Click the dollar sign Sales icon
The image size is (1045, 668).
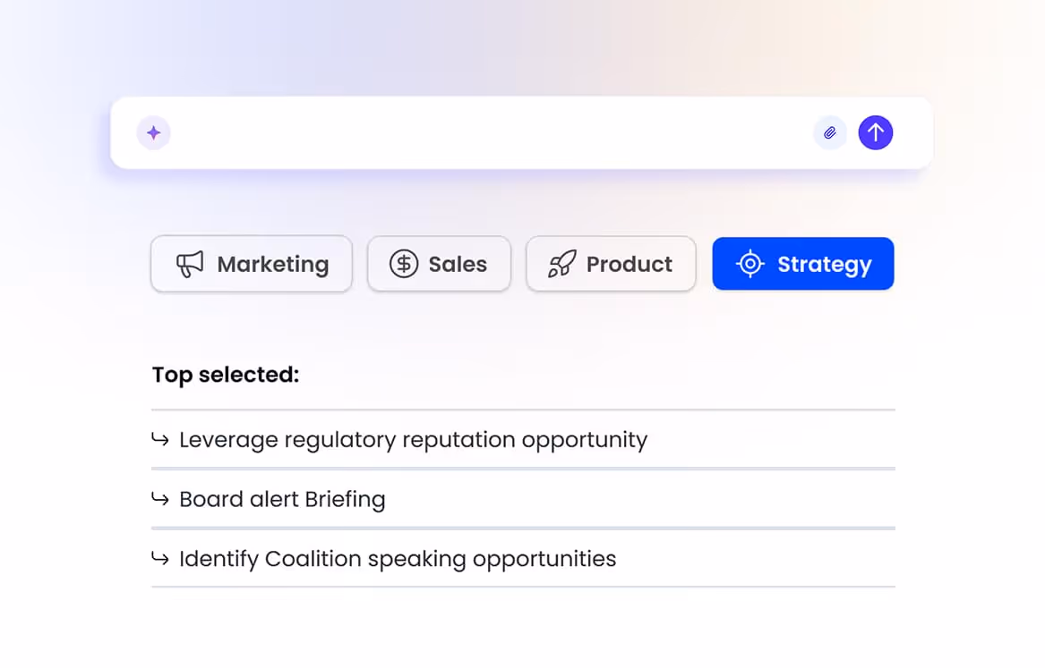click(404, 264)
